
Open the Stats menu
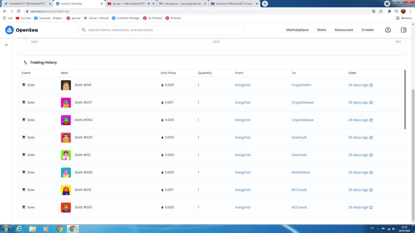322,30
